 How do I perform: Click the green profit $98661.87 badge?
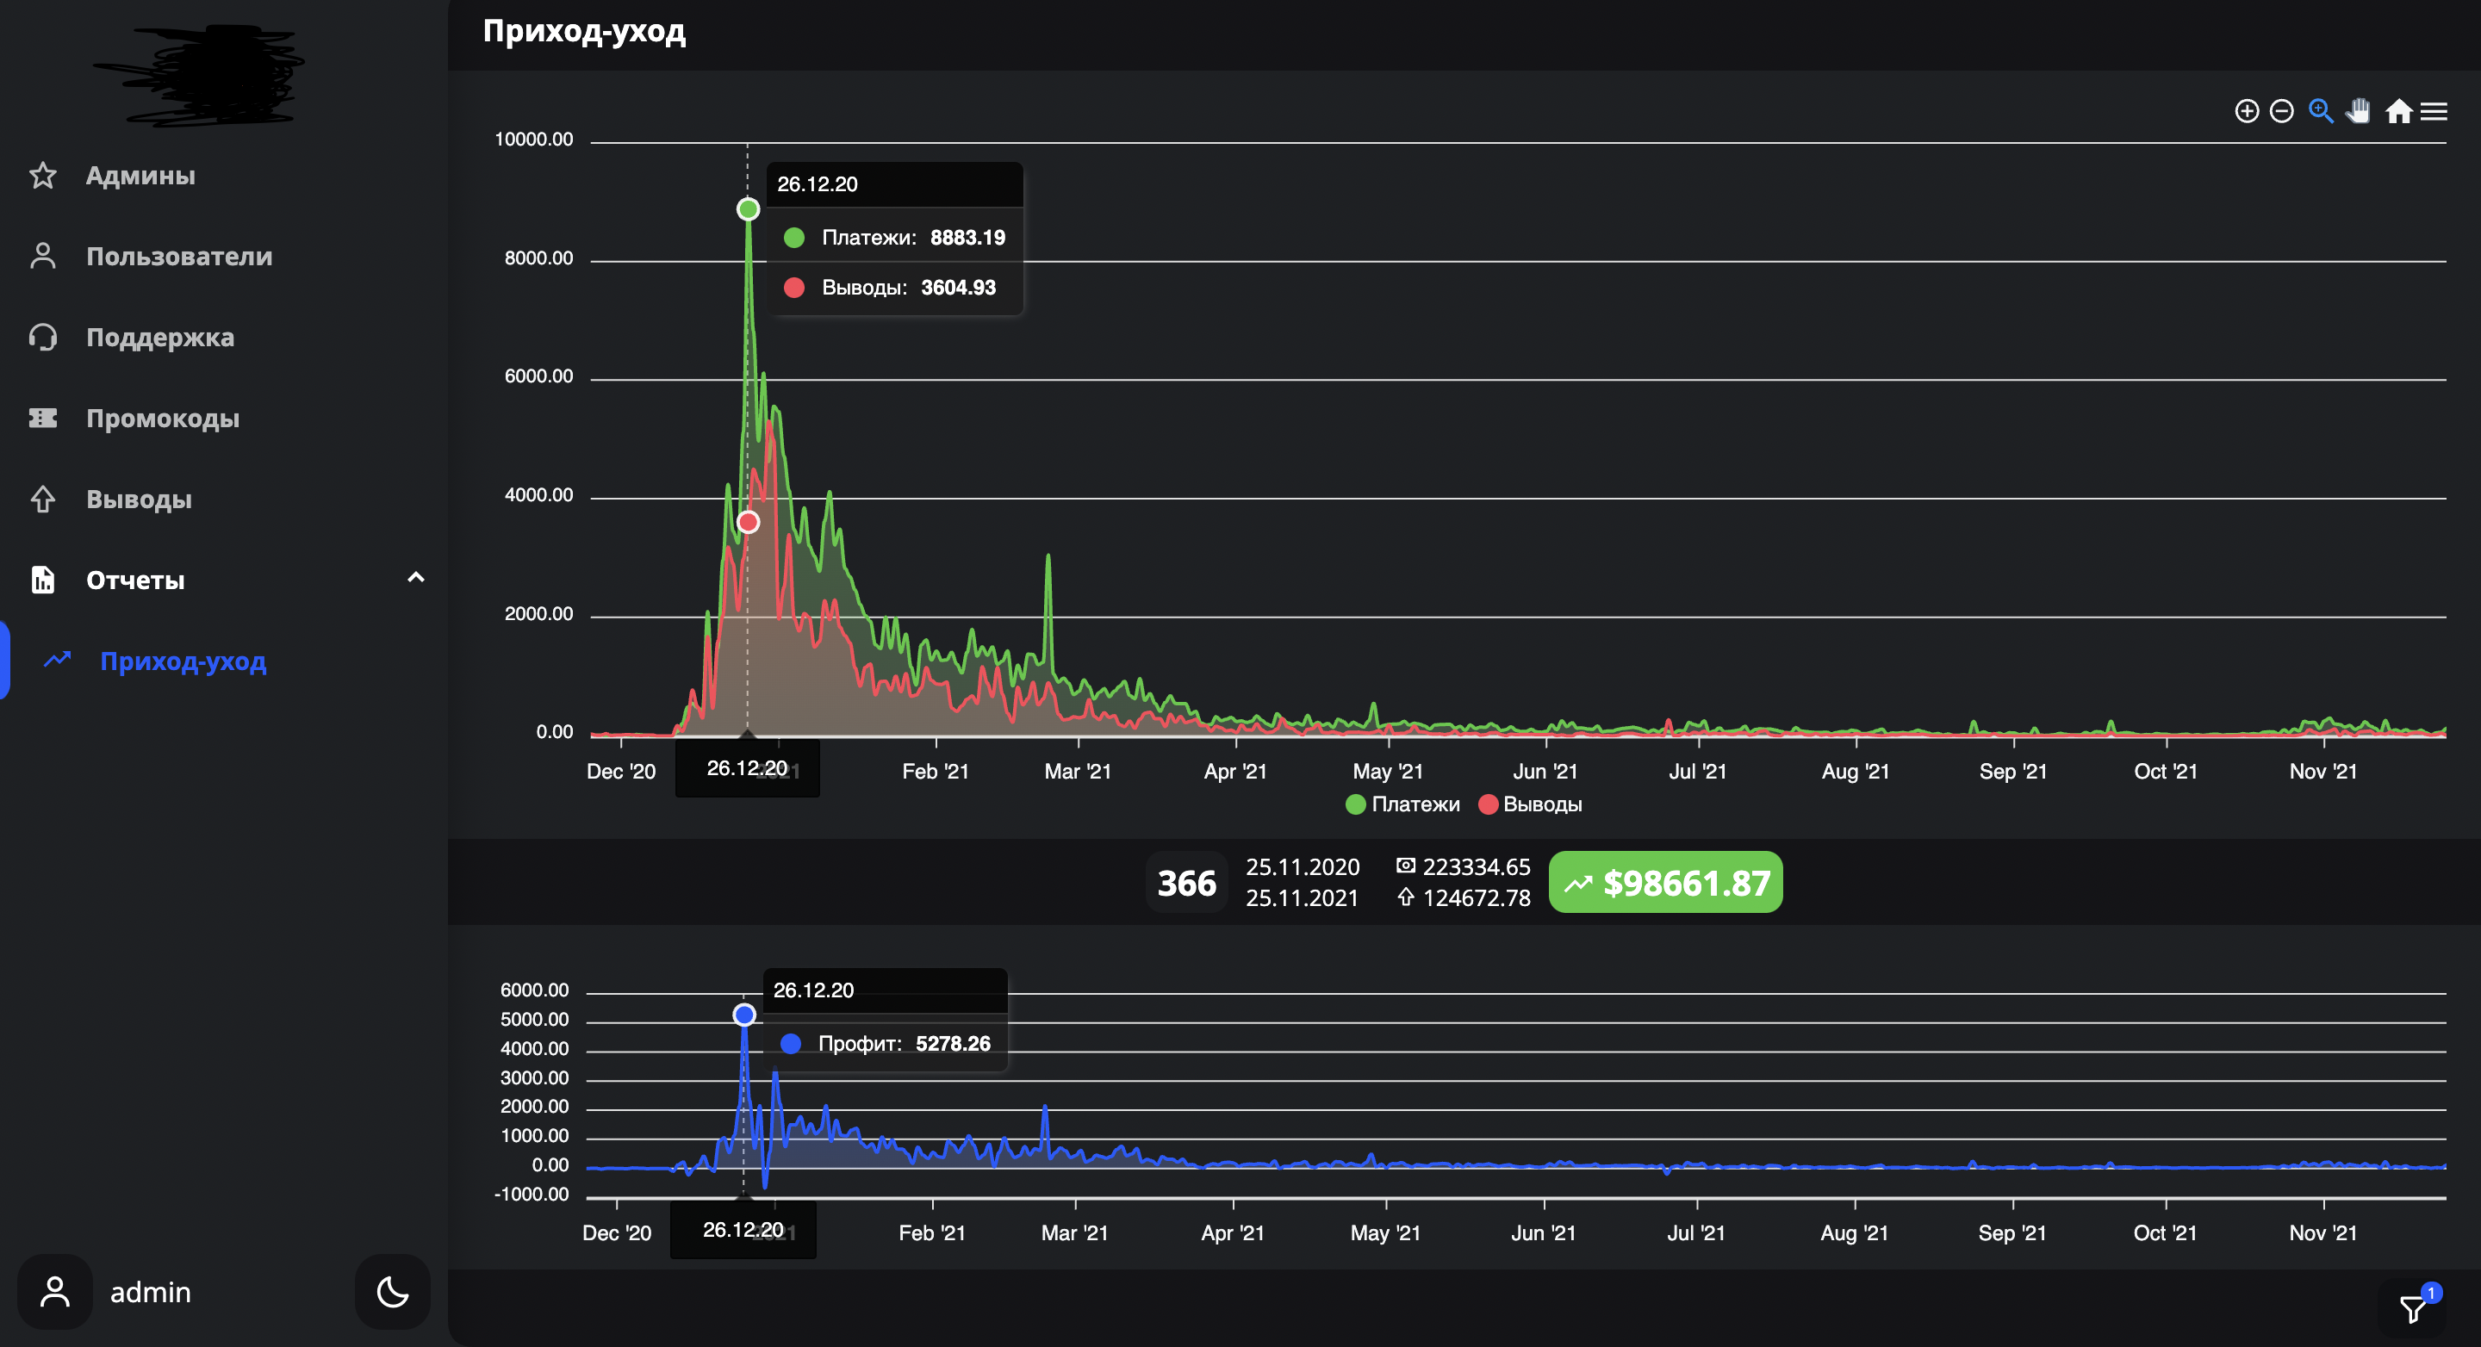(x=1665, y=882)
